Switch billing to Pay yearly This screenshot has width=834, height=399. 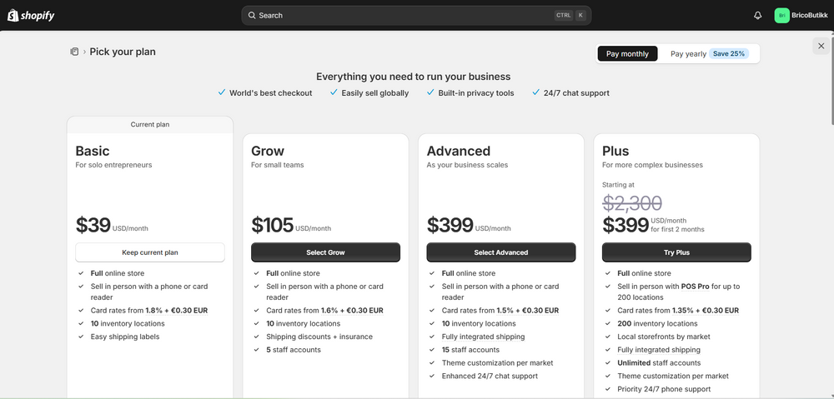688,54
